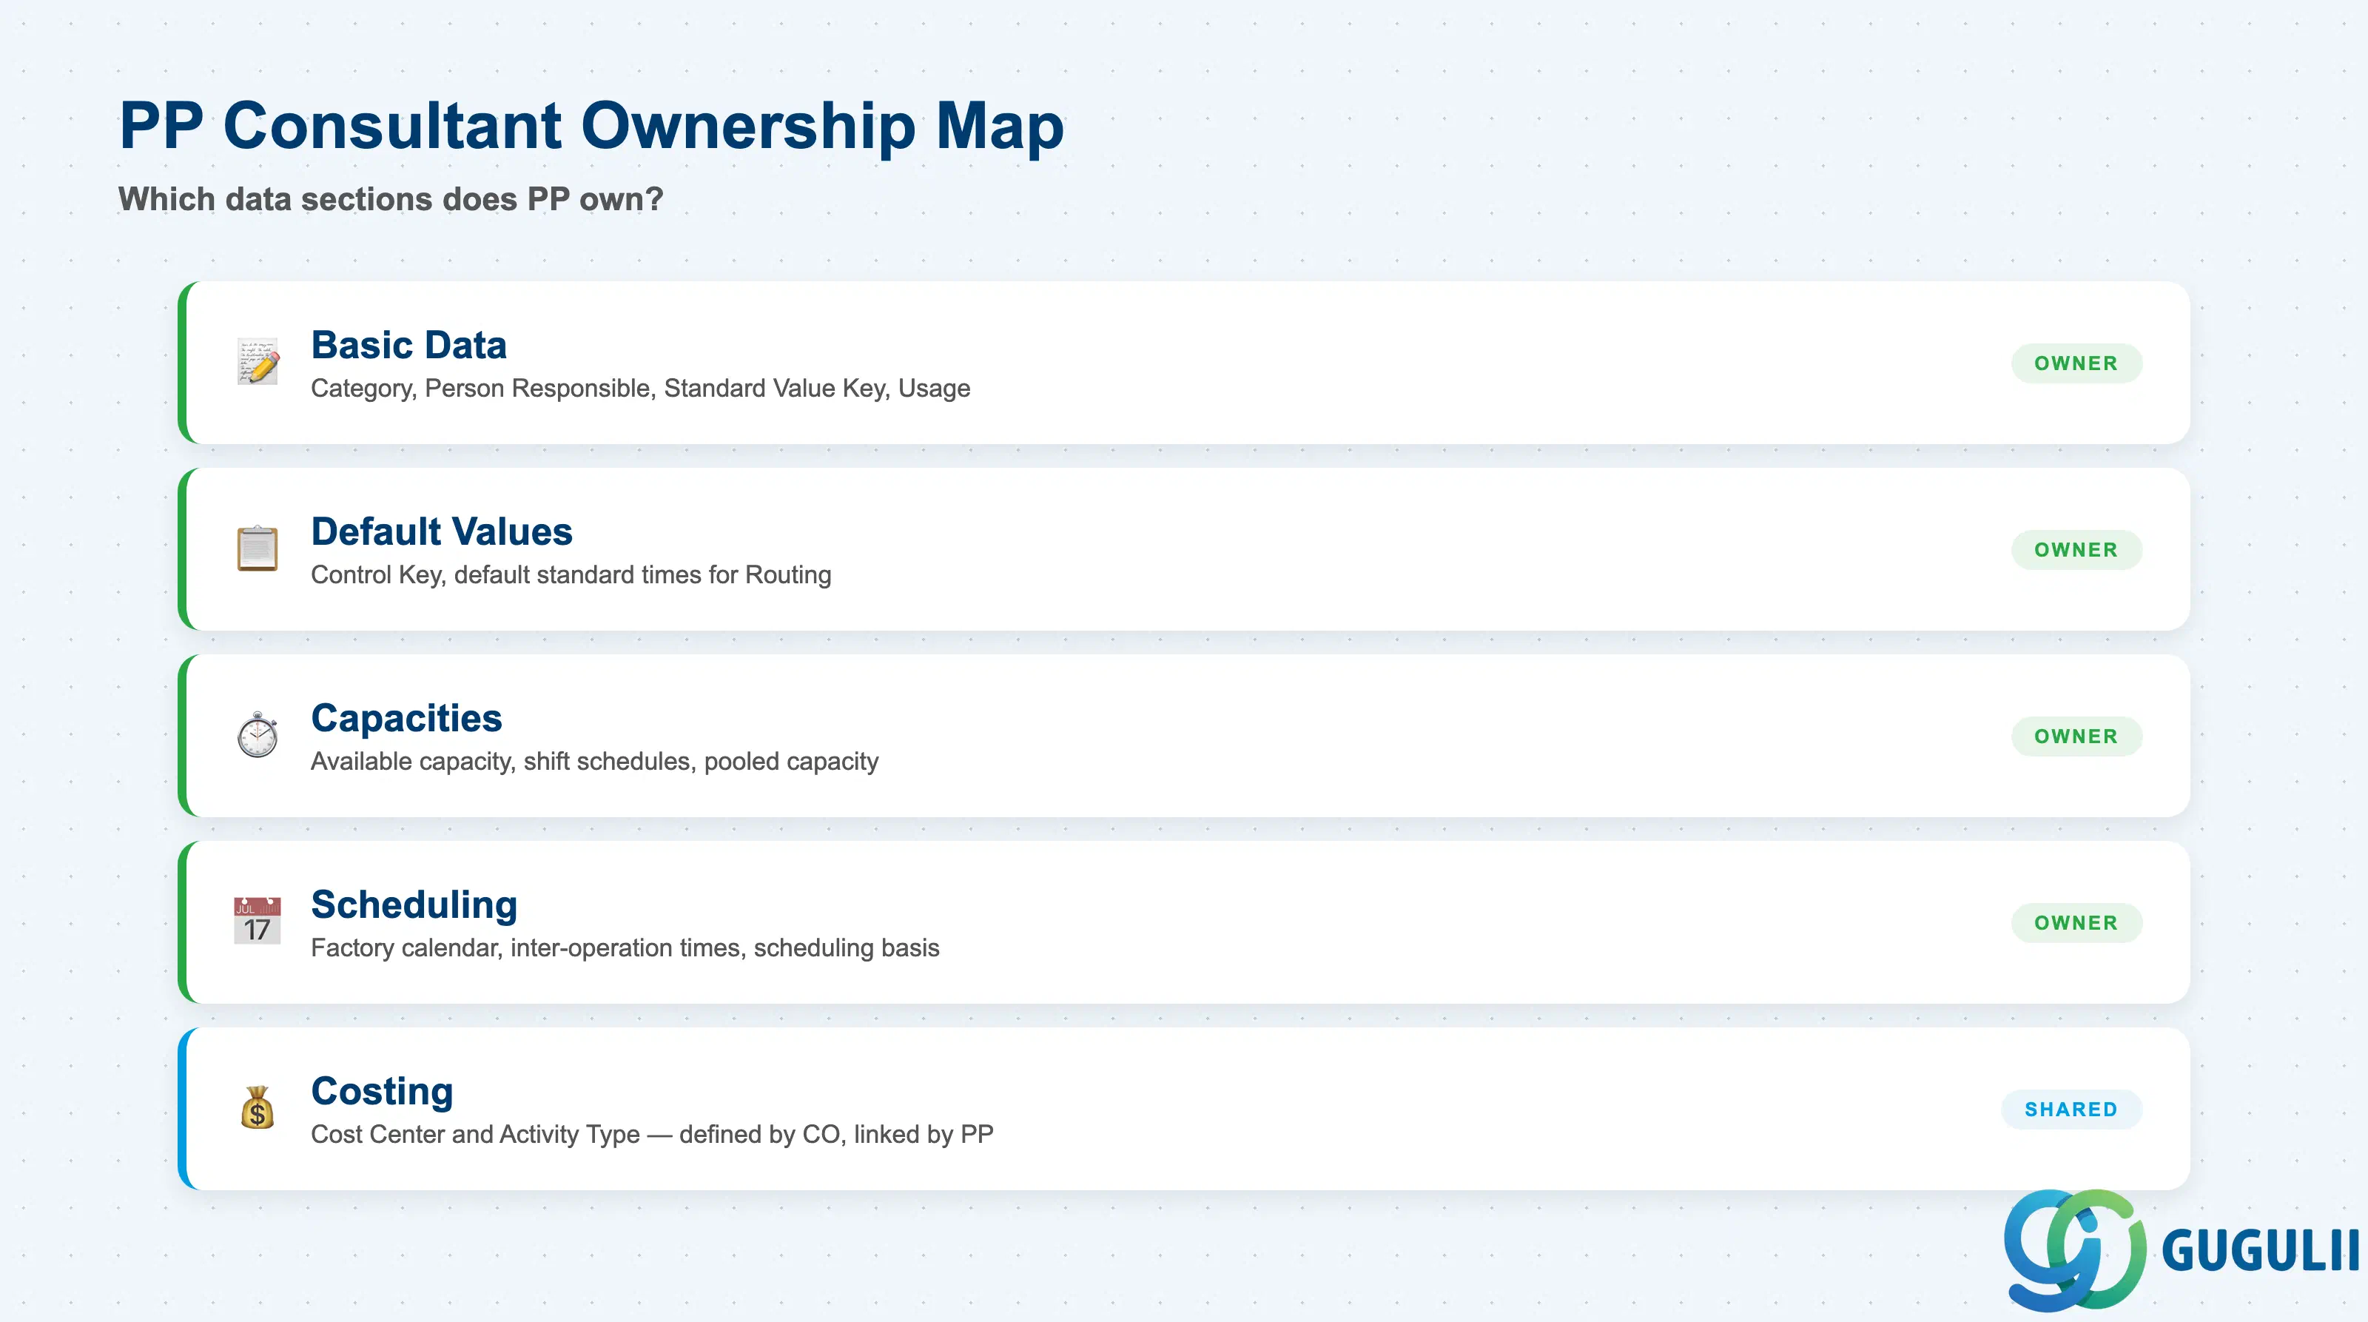This screenshot has height=1322, width=2368.
Task: Click 'Factory calendar, inter-operation times, scheduling basis'
Action: (x=625, y=949)
